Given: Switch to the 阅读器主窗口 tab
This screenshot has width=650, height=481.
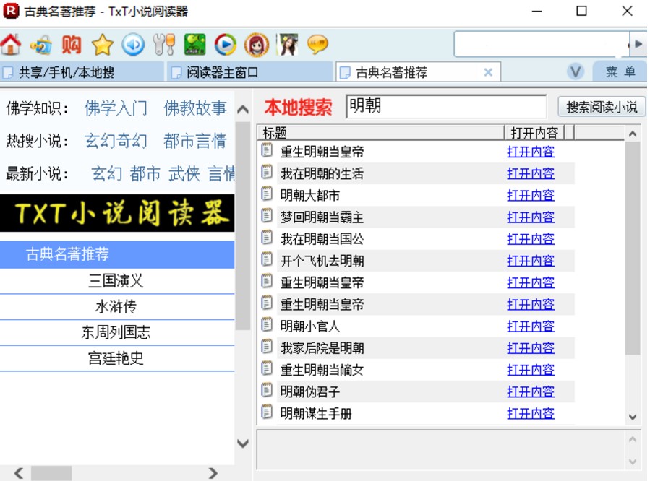Looking at the screenshot, I should click(x=219, y=72).
